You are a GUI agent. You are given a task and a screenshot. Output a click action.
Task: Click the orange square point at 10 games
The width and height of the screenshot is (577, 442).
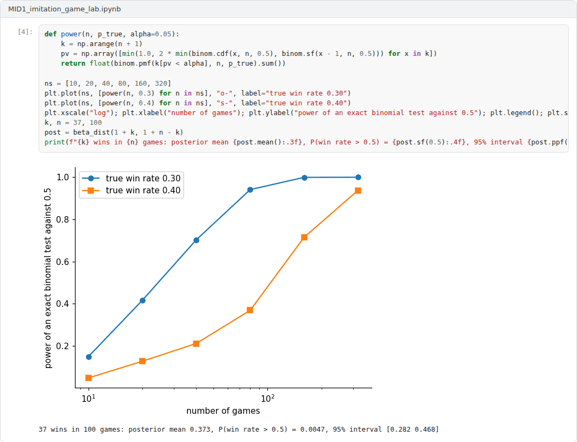click(89, 378)
